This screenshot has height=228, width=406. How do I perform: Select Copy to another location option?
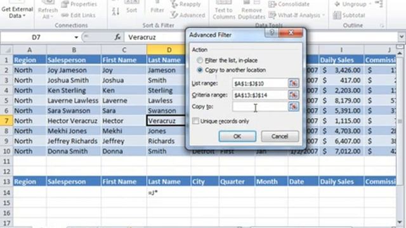coord(200,70)
